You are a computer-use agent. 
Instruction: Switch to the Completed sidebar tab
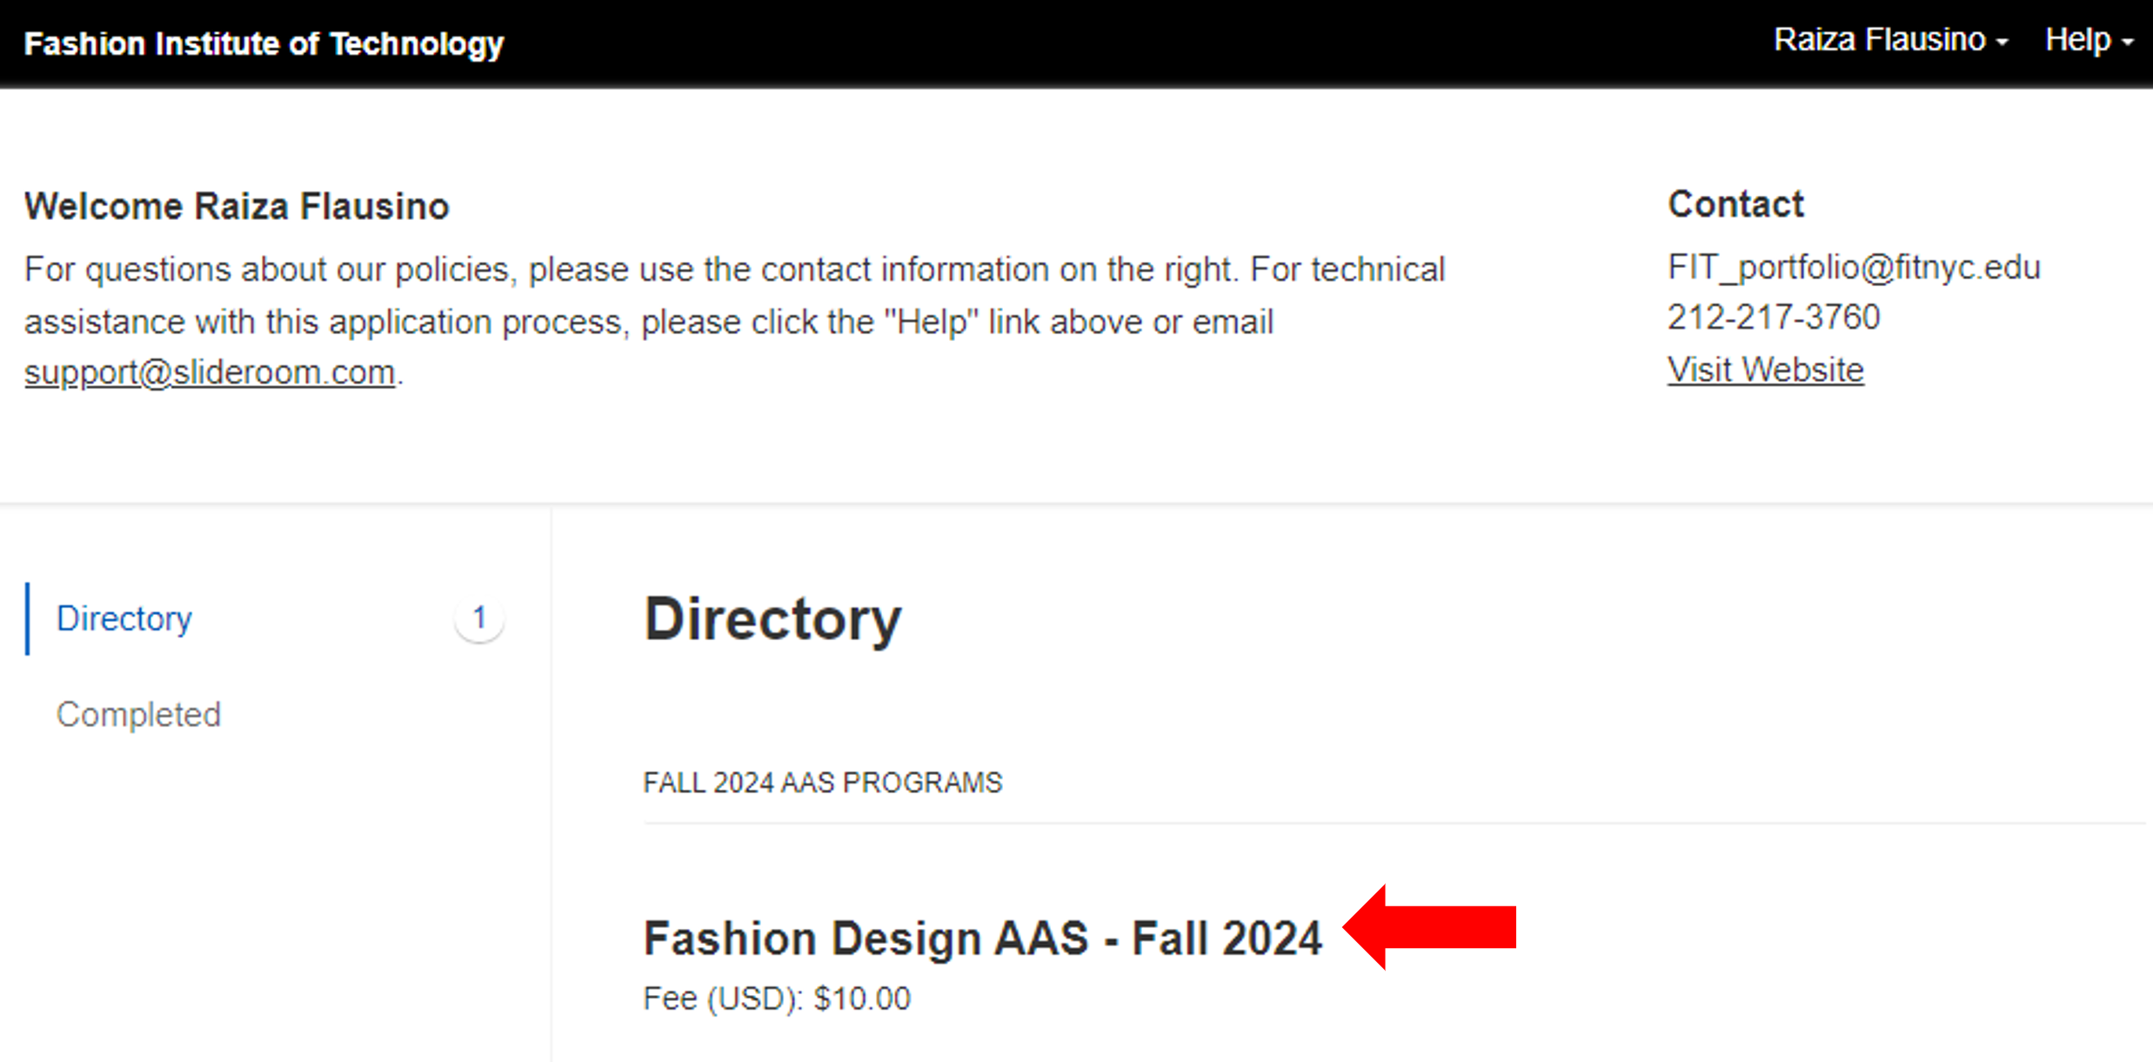pyautogui.click(x=138, y=714)
